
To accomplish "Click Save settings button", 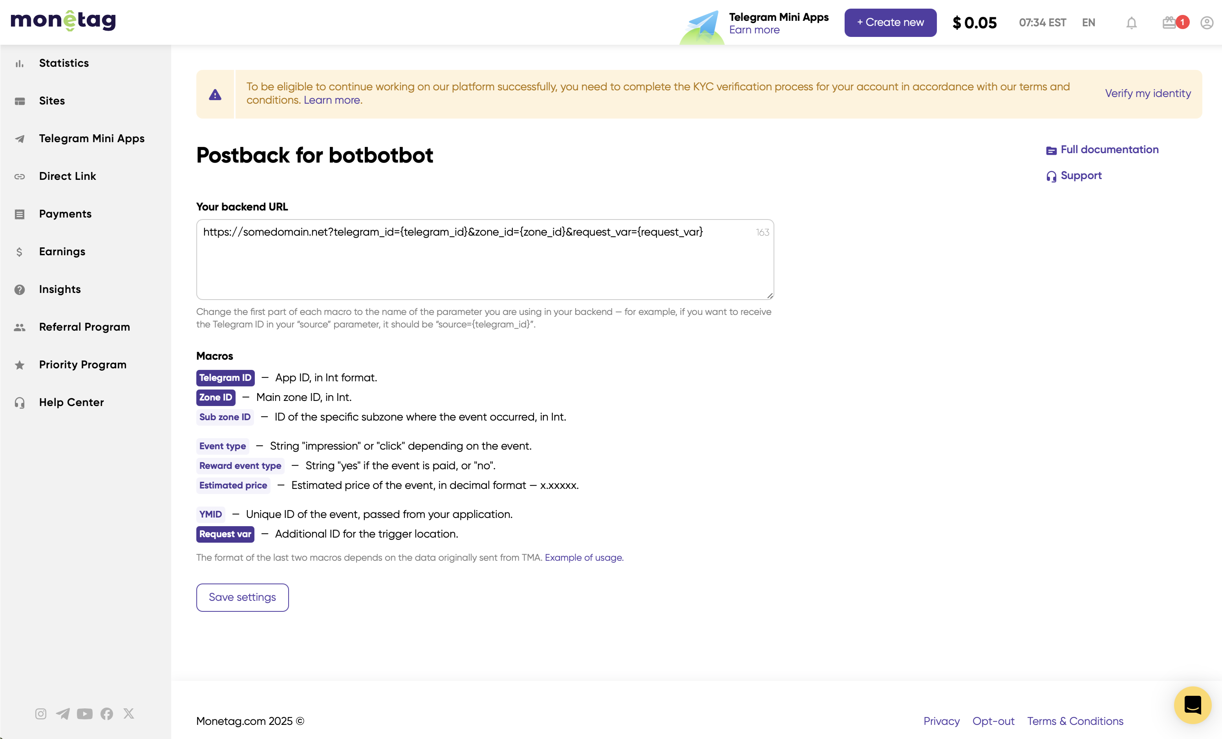I will pyautogui.click(x=243, y=597).
